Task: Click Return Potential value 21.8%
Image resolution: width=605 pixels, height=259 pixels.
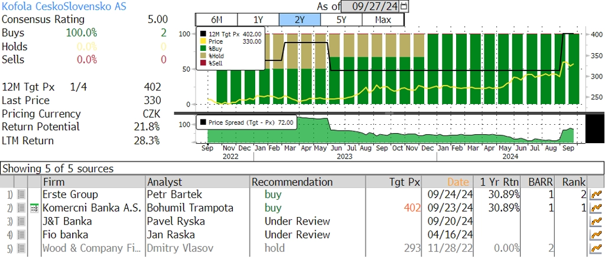Action: 147,127
